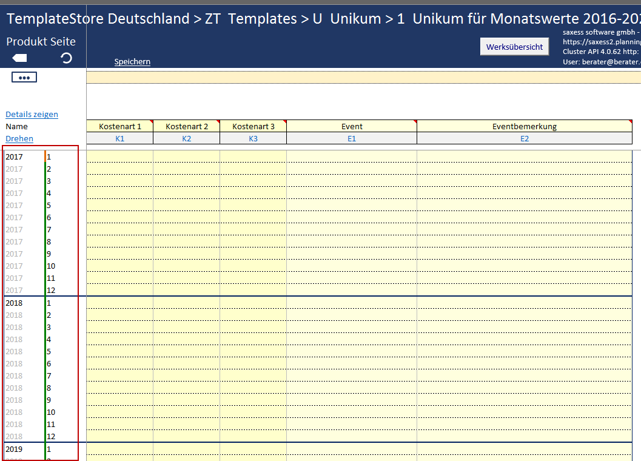Select the Kostenart 1 column header
This screenshot has height=461, width=641.
[120, 126]
